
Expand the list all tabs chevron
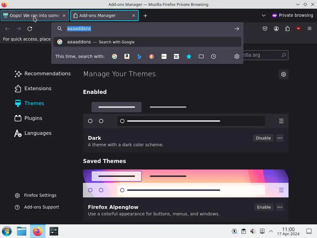[264, 15]
